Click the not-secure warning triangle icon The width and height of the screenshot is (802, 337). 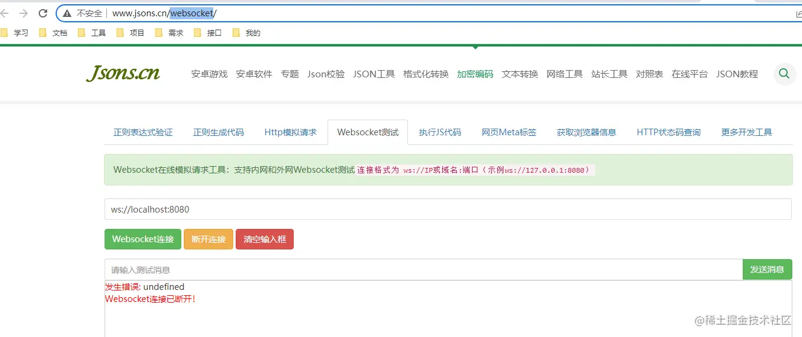[68, 13]
